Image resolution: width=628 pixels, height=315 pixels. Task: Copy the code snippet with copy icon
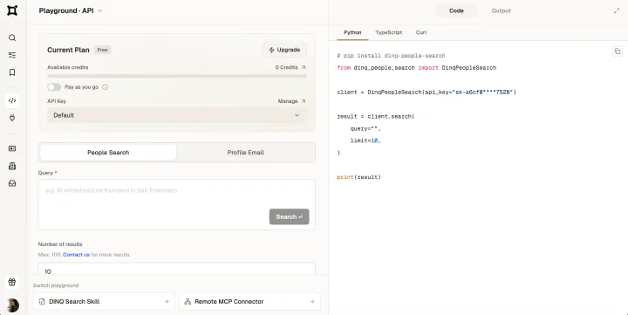coord(618,51)
